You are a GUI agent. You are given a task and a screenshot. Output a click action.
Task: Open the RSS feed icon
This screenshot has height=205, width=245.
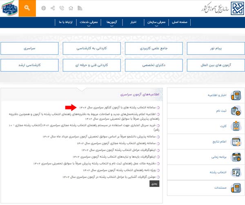(80, 8)
